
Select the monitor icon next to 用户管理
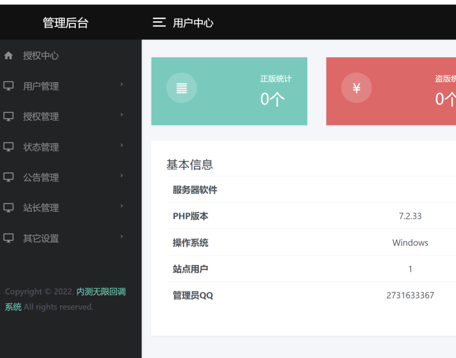tap(8, 86)
